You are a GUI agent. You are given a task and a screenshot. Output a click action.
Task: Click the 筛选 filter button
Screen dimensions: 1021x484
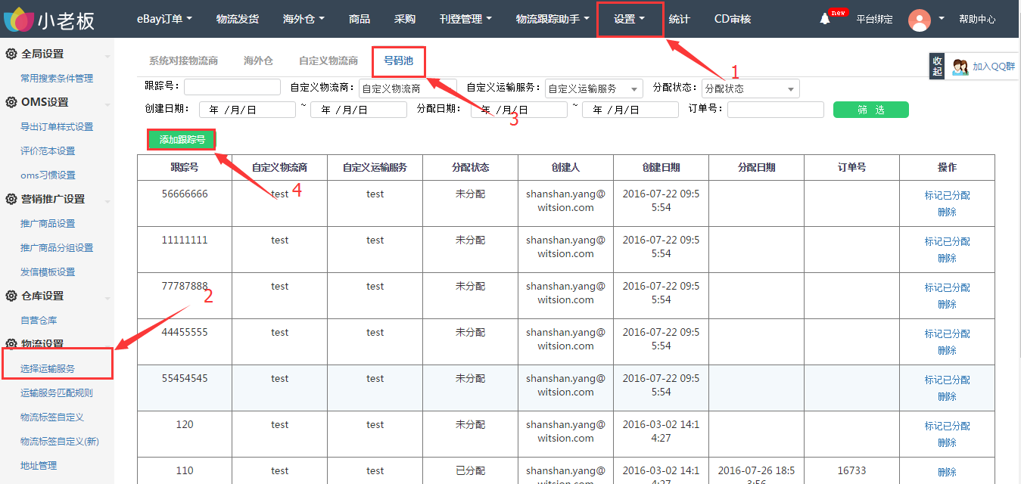(x=870, y=110)
